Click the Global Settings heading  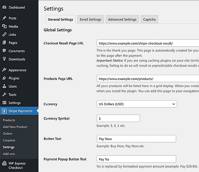click(58, 30)
